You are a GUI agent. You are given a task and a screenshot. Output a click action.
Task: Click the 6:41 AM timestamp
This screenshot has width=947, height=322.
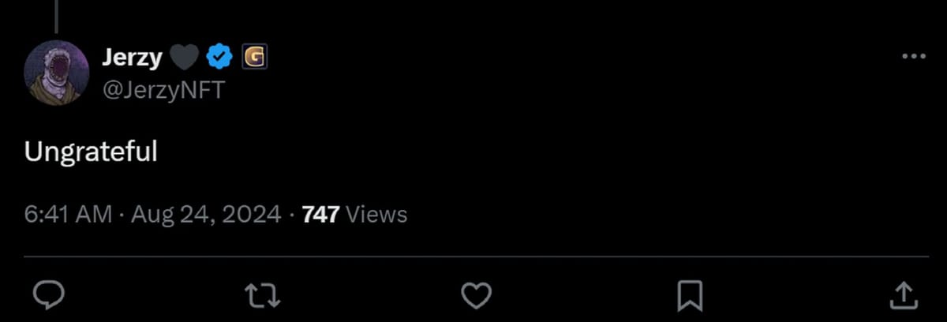pyautogui.click(x=69, y=214)
